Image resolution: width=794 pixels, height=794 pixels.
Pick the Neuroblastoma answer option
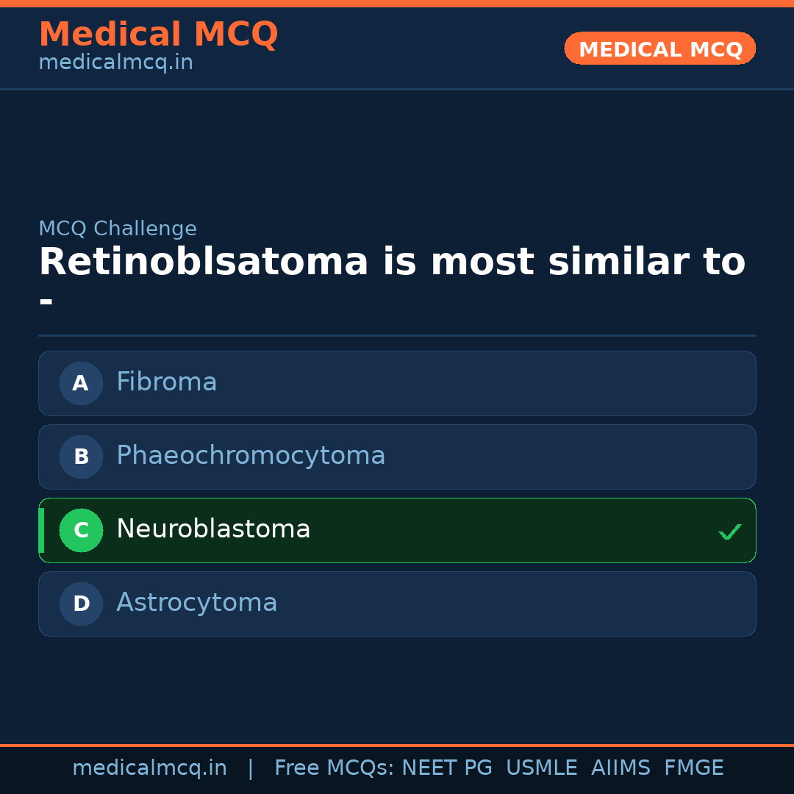pos(397,530)
